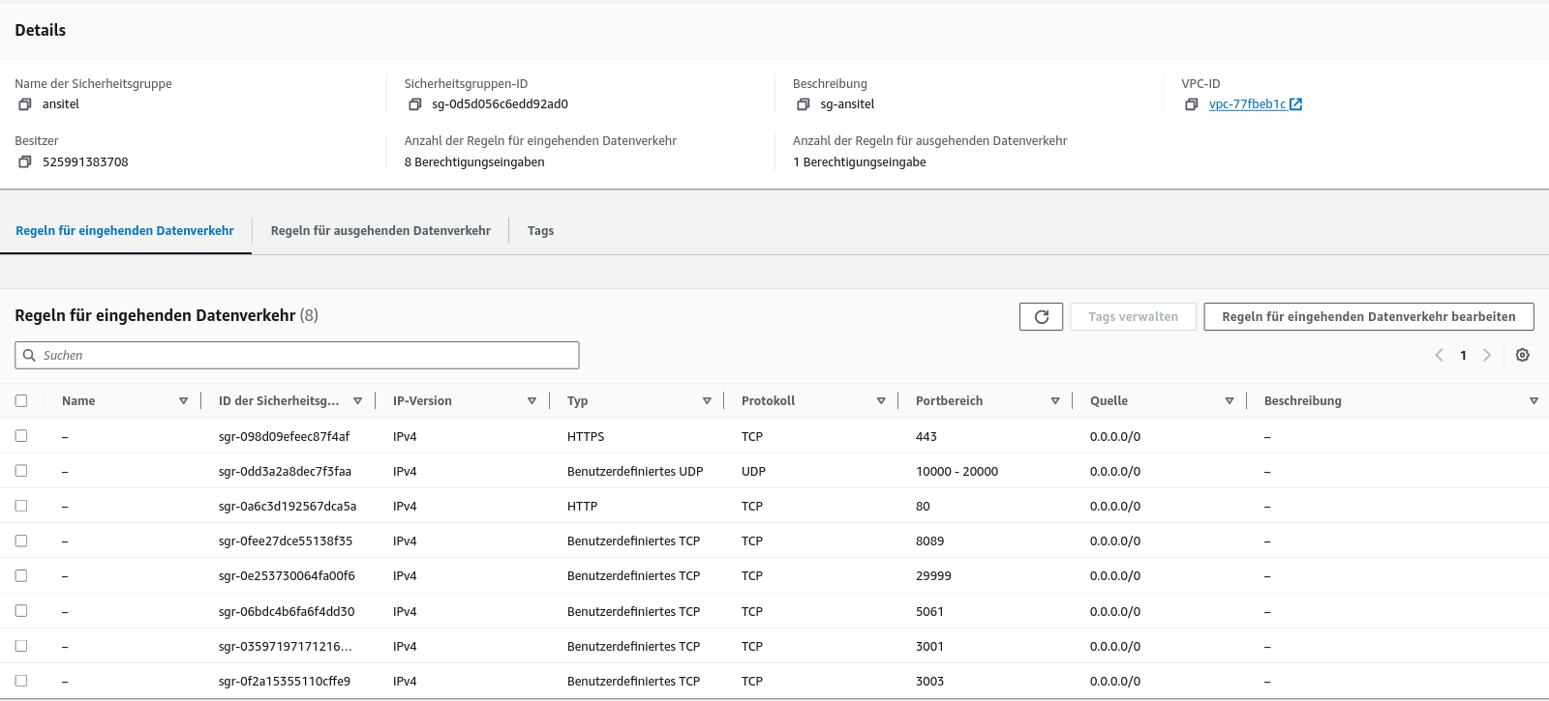Go to next page of rules
1549x701 pixels.
click(1487, 356)
